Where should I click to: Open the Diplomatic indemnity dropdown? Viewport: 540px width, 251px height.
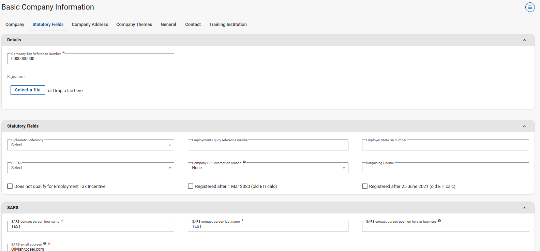[x=90, y=145]
